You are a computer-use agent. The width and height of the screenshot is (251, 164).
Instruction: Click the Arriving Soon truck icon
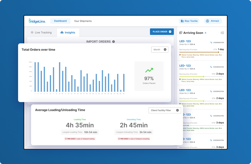181,33
